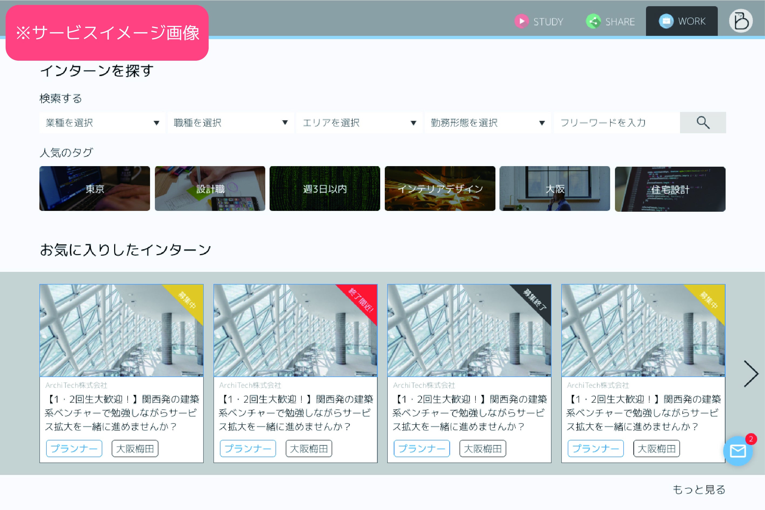Open the 業種を選択 dropdown
Image resolution: width=765 pixels, height=510 pixels.
pos(102,123)
